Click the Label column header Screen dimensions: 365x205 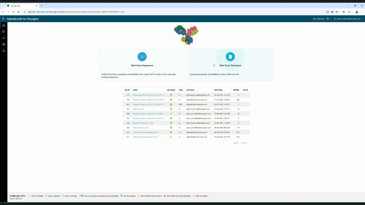tap(135, 90)
